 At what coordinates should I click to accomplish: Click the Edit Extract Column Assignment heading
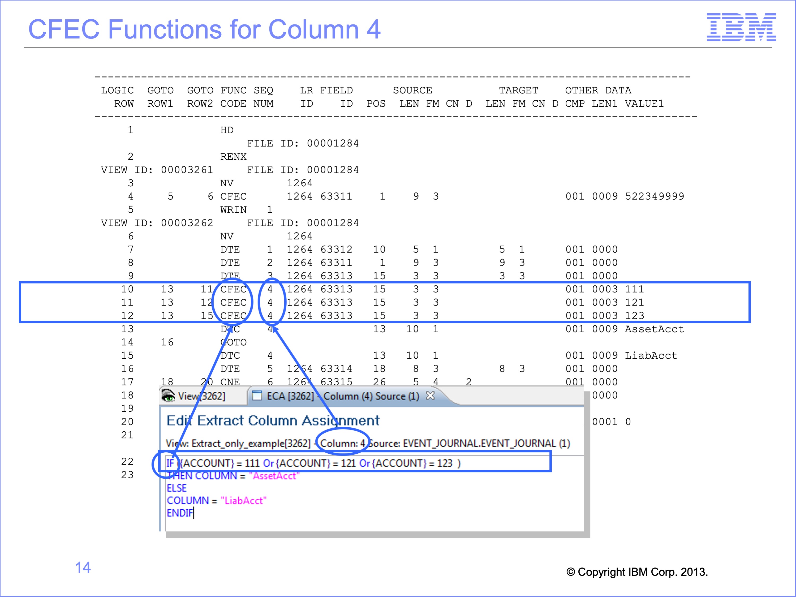pyautogui.click(x=273, y=421)
